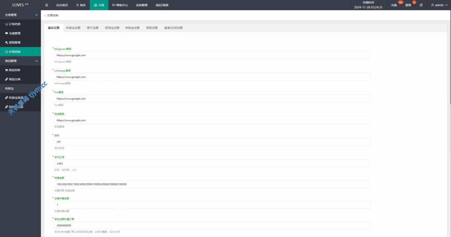The height and width of the screenshot is (237, 451).
Task: Open 商品分类 in the sidebar
Action: [12, 79]
